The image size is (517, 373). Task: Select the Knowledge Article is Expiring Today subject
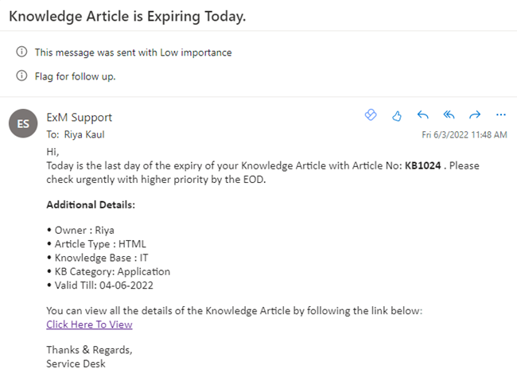pyautogui.click(x=127, y=17)
